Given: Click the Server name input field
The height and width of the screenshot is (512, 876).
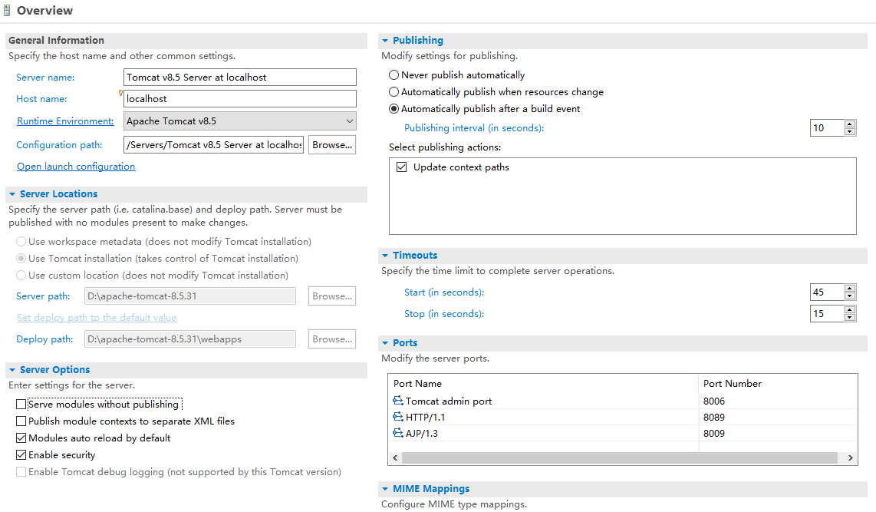Looking at the screenshot, I should coord(239,77).
